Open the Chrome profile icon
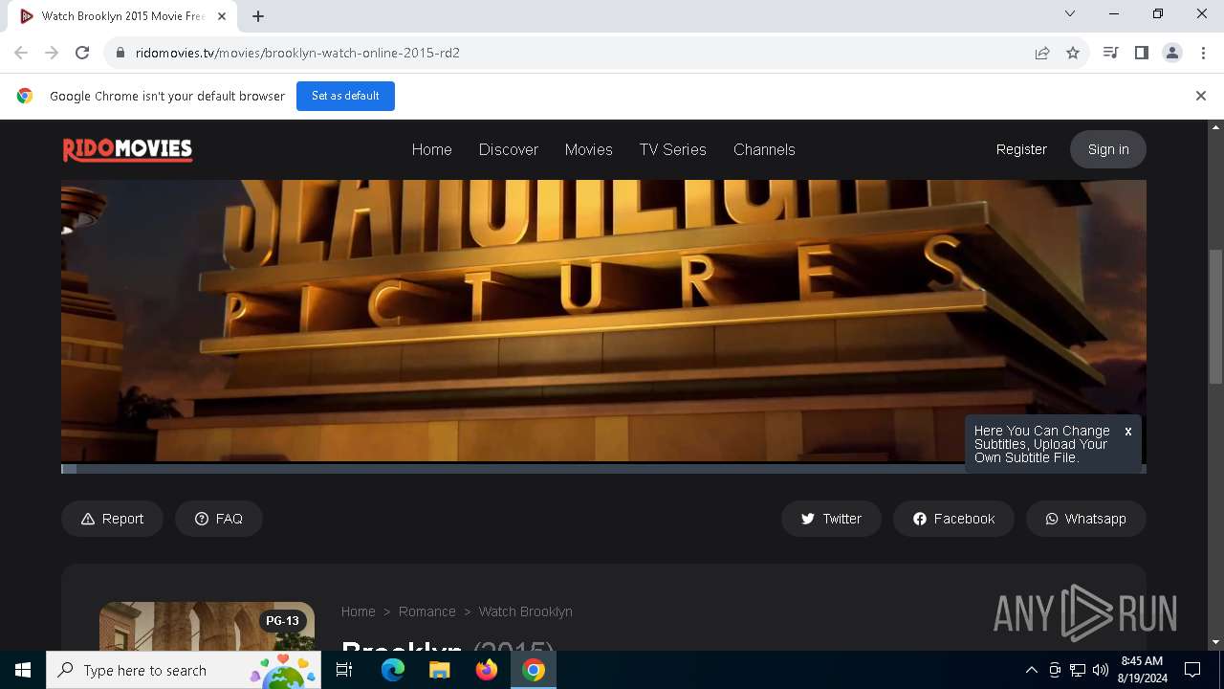This screenshot has width=1224, height=689. point(1172,53)
